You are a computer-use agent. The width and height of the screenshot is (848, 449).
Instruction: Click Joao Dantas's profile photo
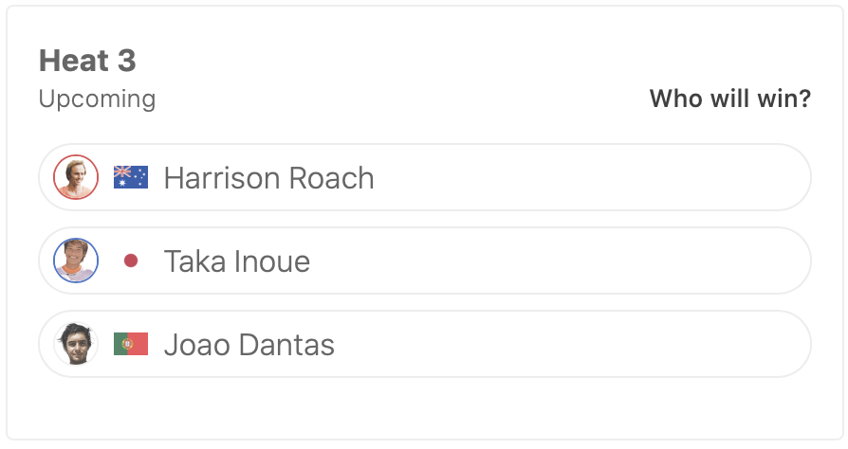coord(76,344)
